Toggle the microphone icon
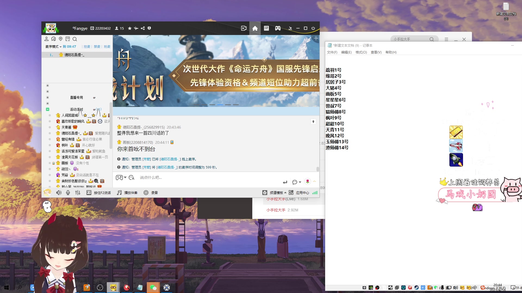 coord(68,193)
